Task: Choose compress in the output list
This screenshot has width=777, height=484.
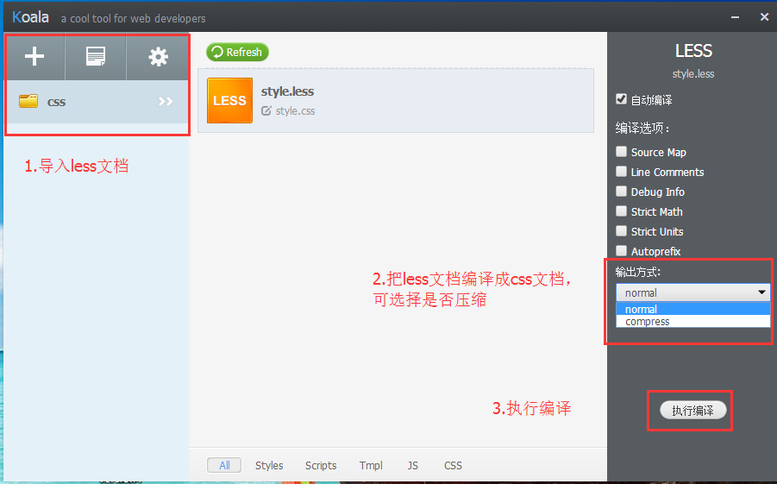Action: pyautogui.click(x=692, y=321)
